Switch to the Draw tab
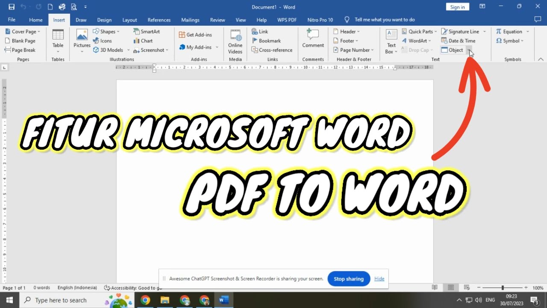Screen dimensions: 547x308 click(x=81, y=20)
